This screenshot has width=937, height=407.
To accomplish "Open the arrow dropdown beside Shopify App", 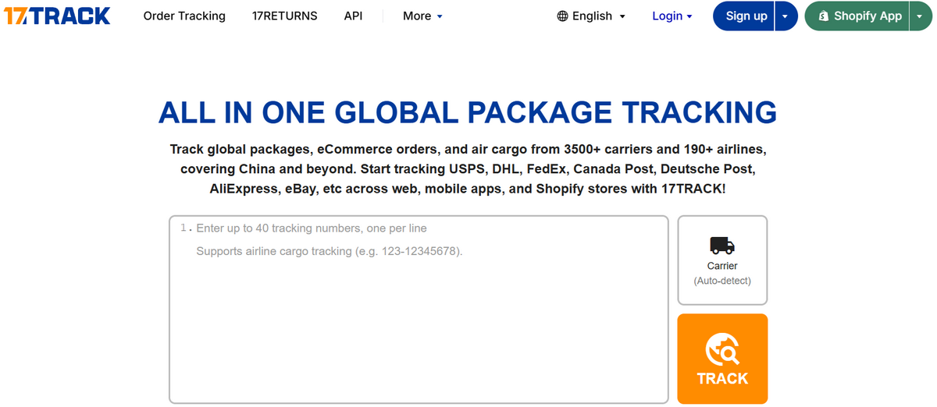I will 921,16.
